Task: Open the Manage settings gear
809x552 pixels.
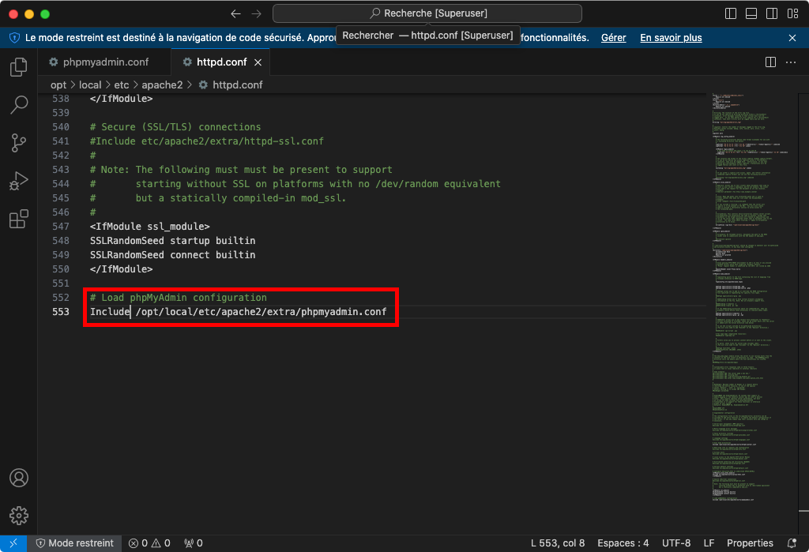Action: (18, 516)
